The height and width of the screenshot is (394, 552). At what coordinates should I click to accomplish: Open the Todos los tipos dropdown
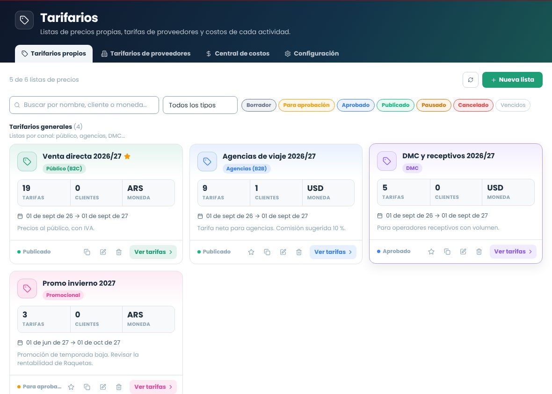tap(200, 105)
